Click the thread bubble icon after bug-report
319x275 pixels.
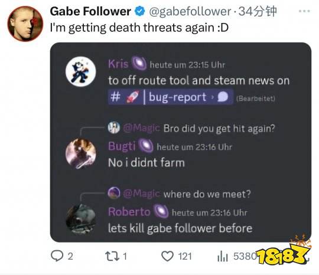click(223, 97)
